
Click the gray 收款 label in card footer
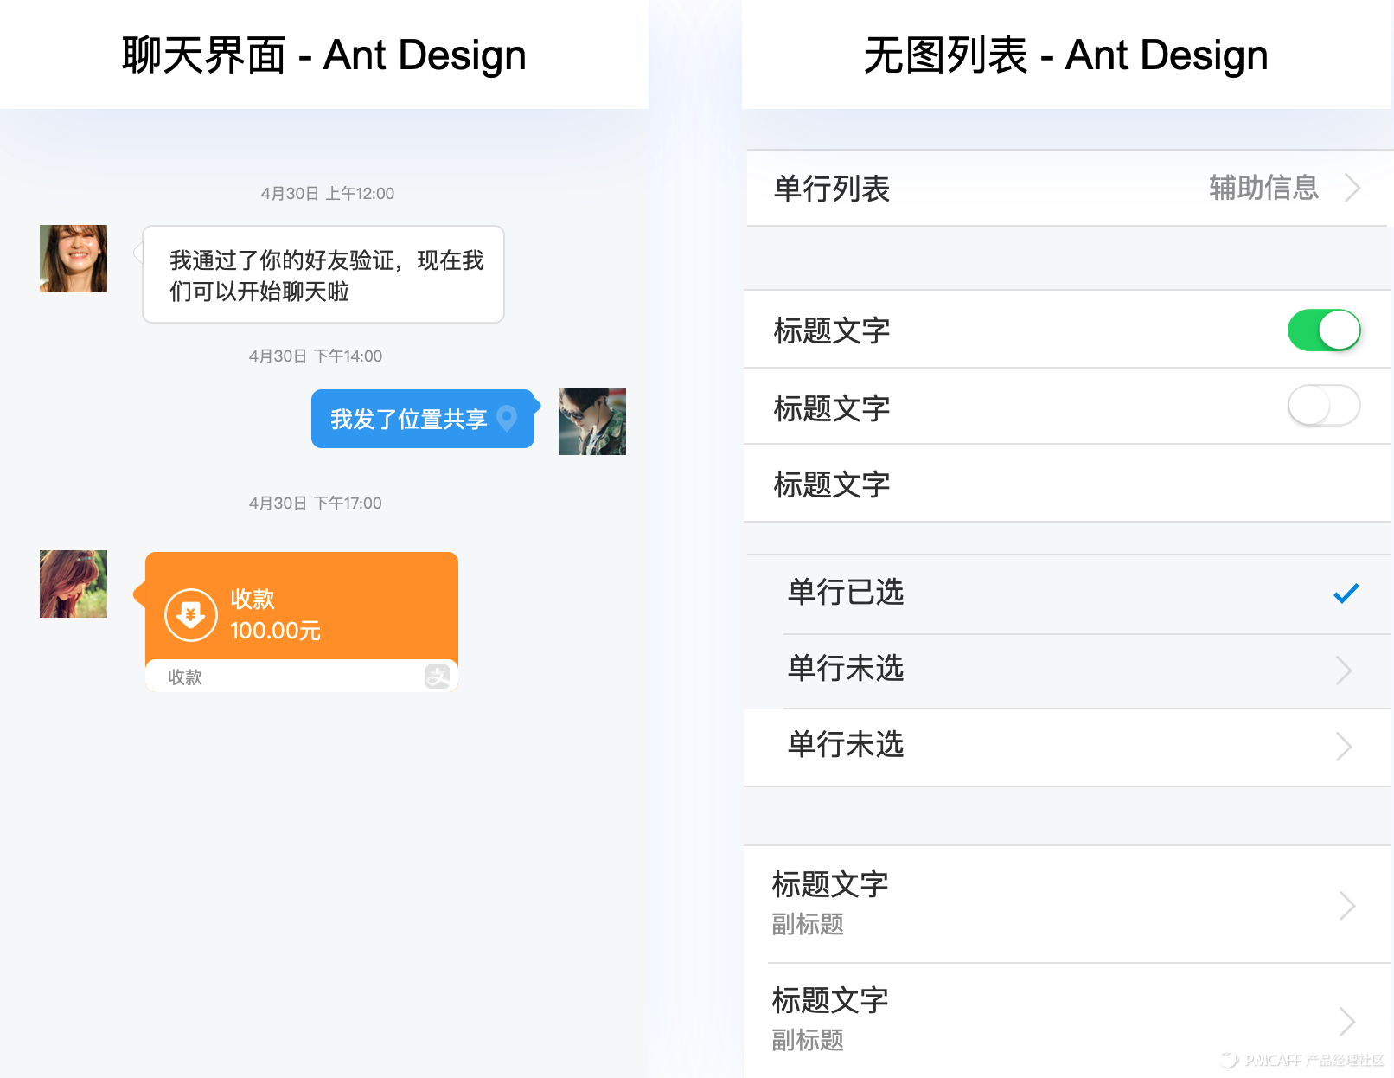[185, 677]
